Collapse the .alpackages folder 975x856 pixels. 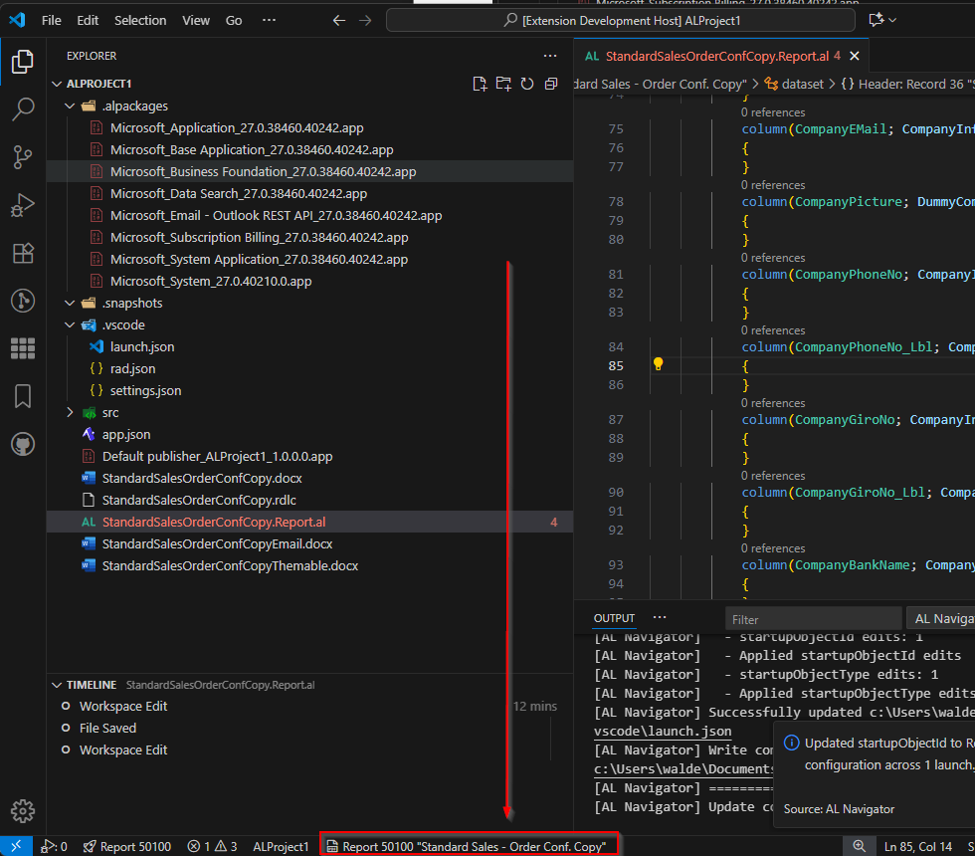(70, 106)
